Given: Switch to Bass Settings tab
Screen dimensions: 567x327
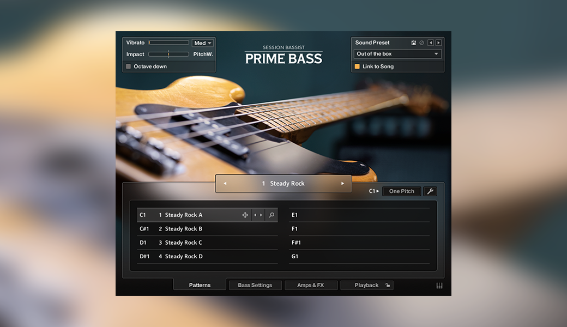Looking at the screenshot, I should (x=255, y=285).
